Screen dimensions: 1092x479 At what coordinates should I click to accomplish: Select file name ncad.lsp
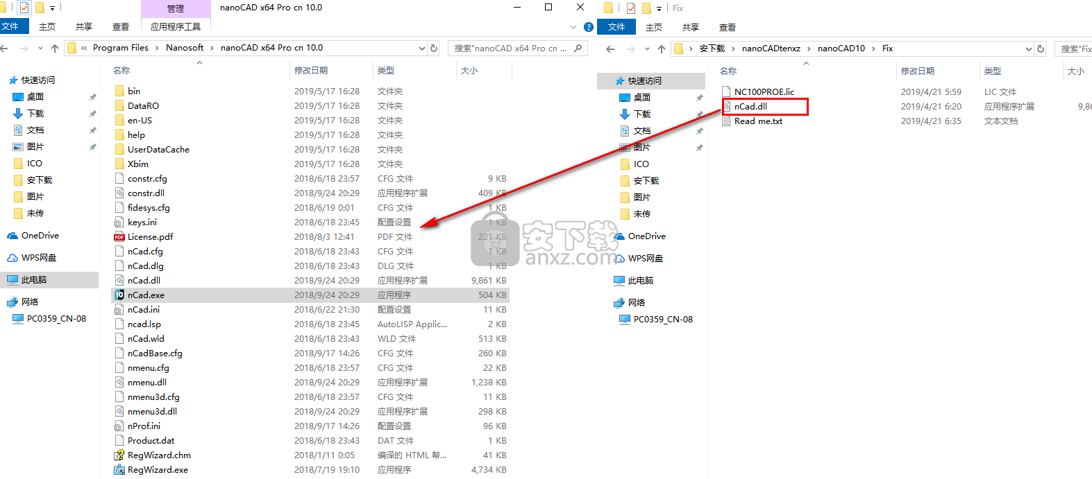pos(144,324)
